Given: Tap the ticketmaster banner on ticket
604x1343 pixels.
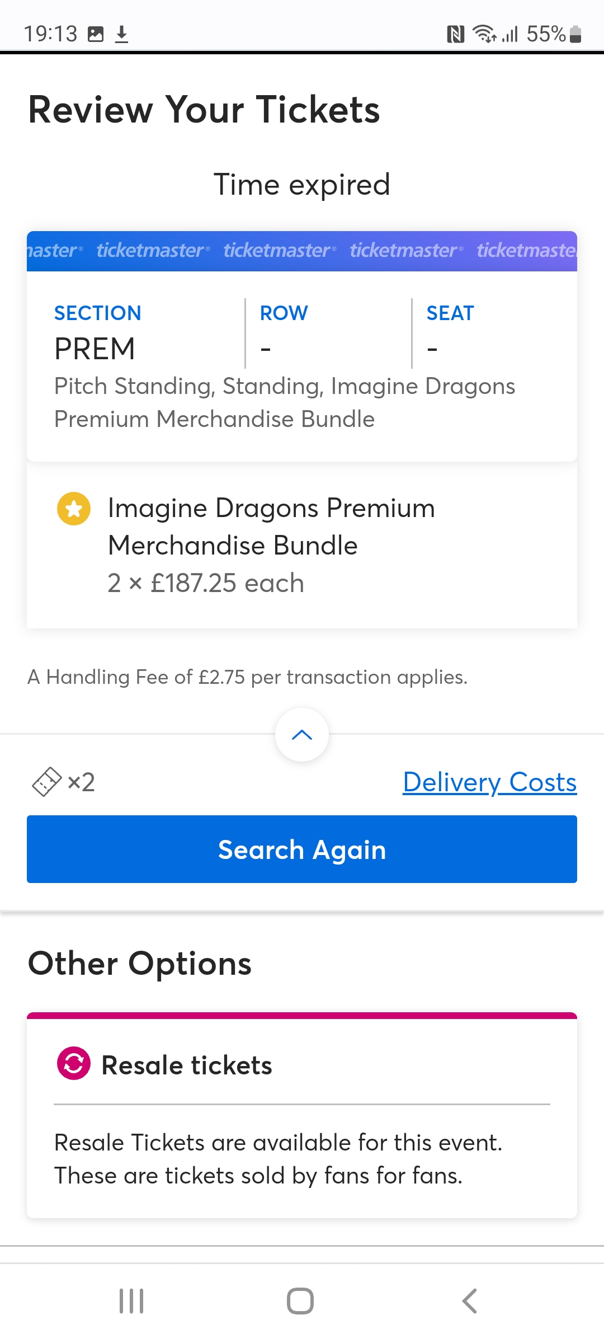Looking at the screenshot, I should (302, 251).
